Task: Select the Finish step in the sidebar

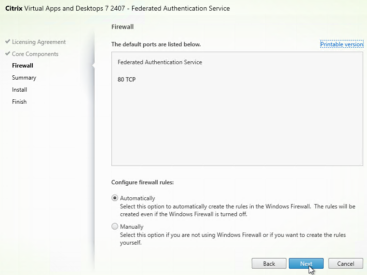Action: tap(19, 102)
